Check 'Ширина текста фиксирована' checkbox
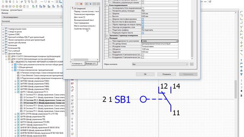This screenshot has height=137, width=244. (x=143, y=19)
